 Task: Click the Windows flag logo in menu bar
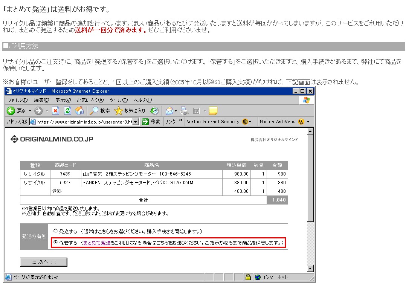(x=306, y=100)
